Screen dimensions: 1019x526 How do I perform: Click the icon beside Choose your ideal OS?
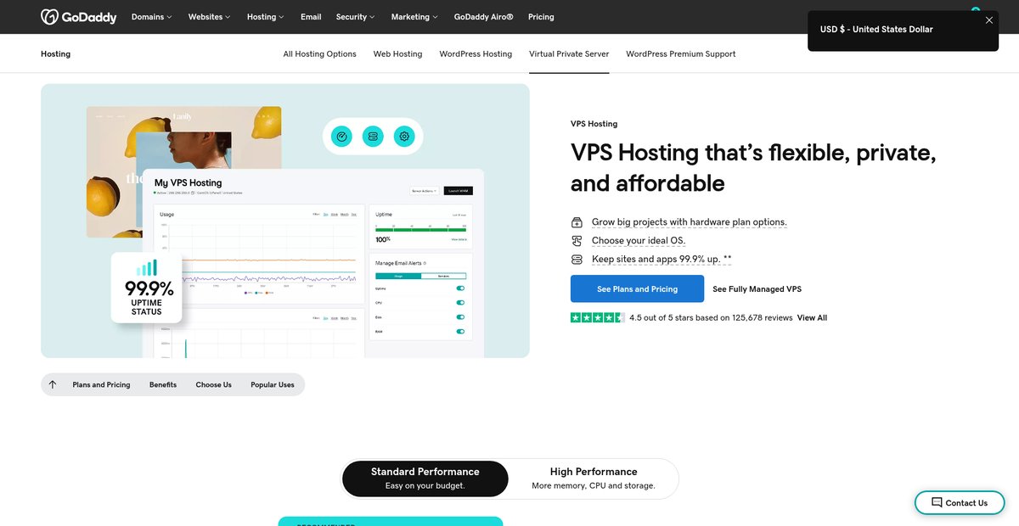pyautogui.click(x=577, y=241)
